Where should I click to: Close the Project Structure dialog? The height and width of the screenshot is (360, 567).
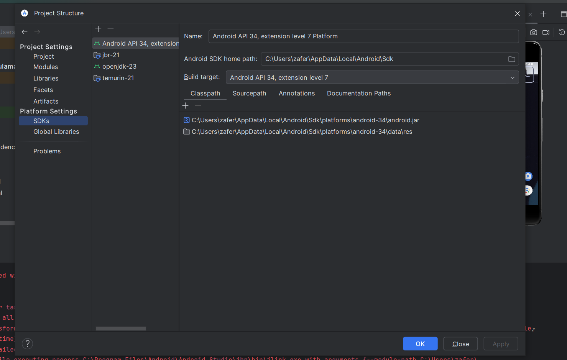tap(518, 13)
